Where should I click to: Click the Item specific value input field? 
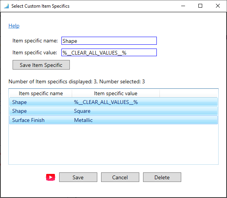pos(109,52)
